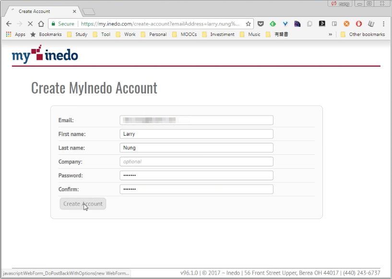Open the bookmarks folder right of Music
This screenshot has width=392, height=279.
point(277,34)
